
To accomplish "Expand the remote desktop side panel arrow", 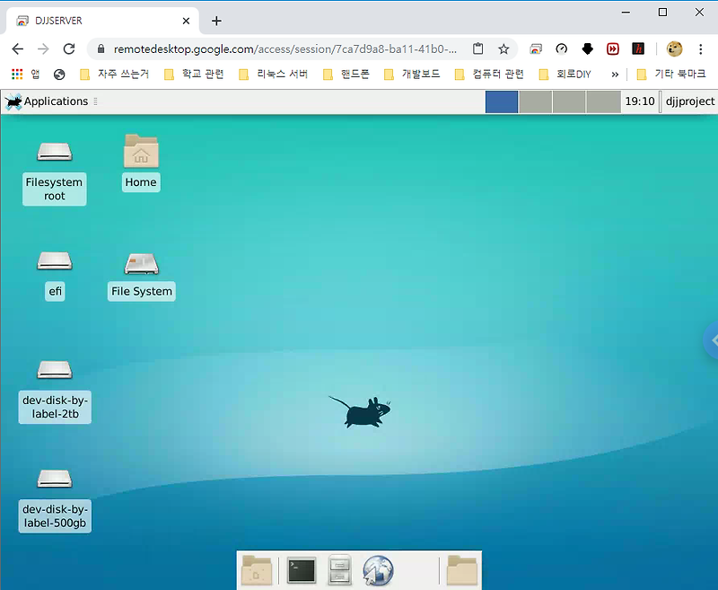I will [x=712, y=339].
